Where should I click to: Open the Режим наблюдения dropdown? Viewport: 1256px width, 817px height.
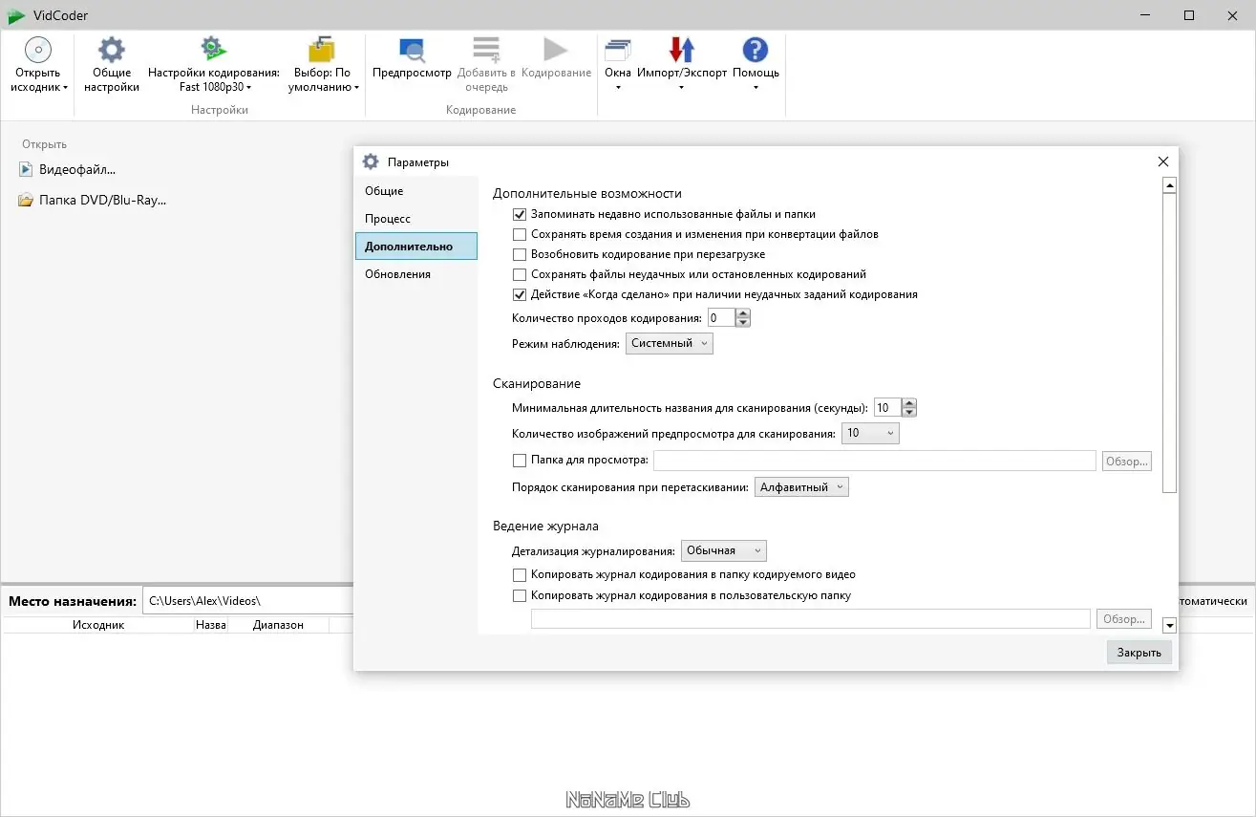(670, 343)
